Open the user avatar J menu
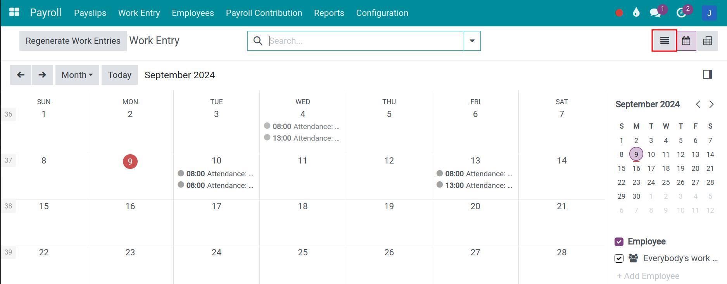Screen dimensions: 727x284 (x=709, y=13)
